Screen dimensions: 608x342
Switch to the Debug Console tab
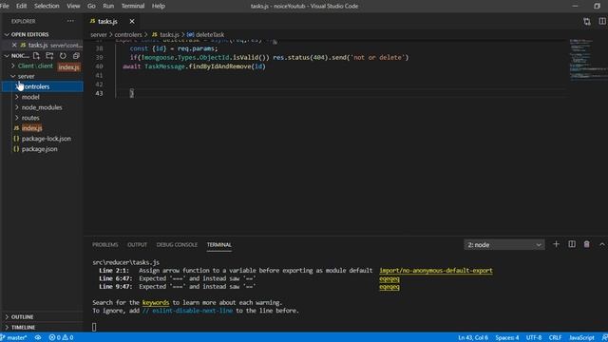pos(177,245)
